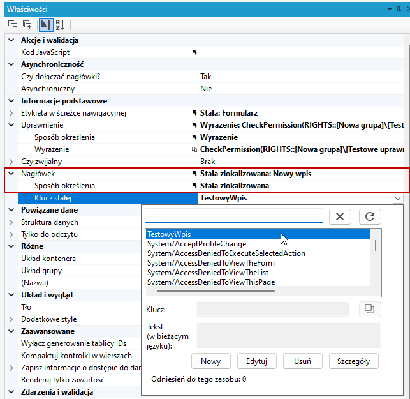Pin the Właściwości panel

pyautogui.click(x=399, y=10)
